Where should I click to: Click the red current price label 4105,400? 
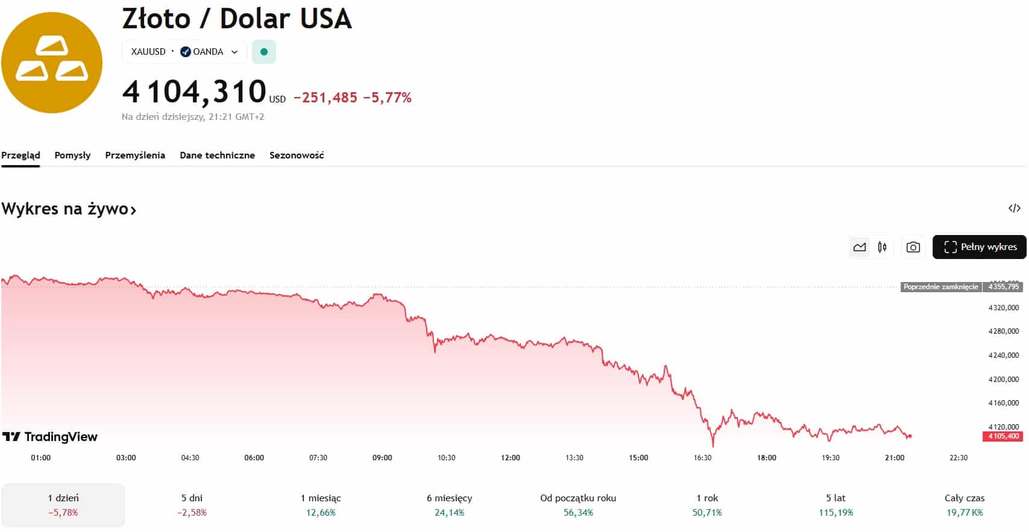pos(1003,436)
